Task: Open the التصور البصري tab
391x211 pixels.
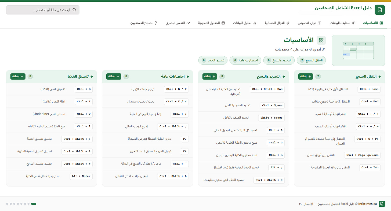Action: pyautogui.click(x=178, y=23)
